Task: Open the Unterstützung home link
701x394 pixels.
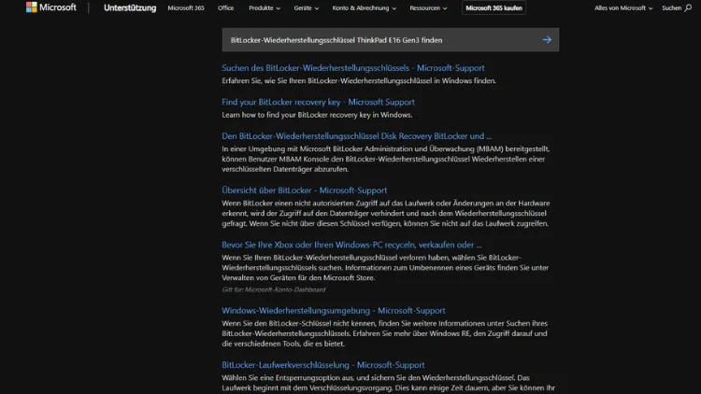Action: click(x=130, y=8)
